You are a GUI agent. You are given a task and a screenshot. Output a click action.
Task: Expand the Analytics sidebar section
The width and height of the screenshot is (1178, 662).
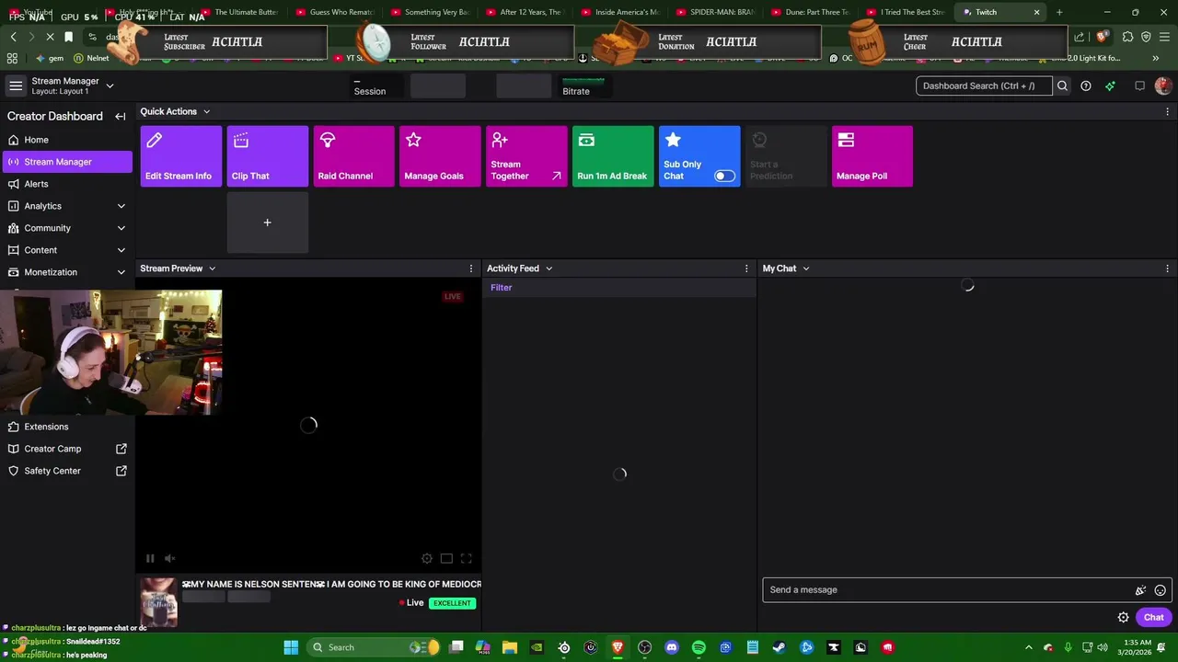point(121,206)
